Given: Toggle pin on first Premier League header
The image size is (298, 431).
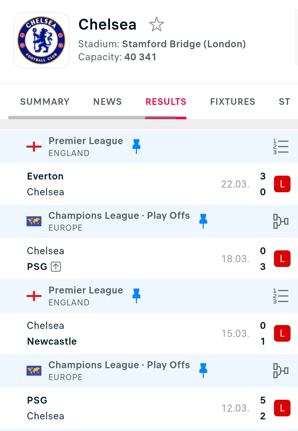Looking at the screenshot, I should tap(136, 146).
